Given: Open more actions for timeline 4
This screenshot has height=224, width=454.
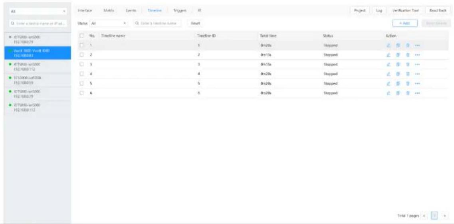Looking at the screenshot, I should (417, 74).
